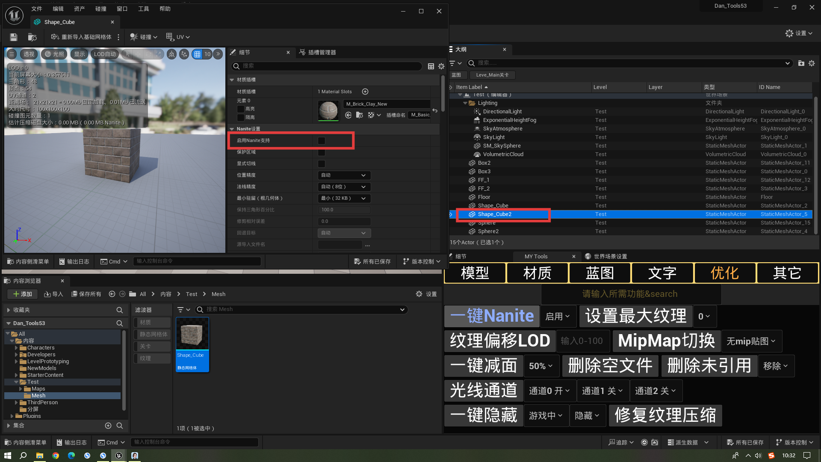821x462 pixels.
Task: Search collections magnifier icon
Action: pos(120,426)
